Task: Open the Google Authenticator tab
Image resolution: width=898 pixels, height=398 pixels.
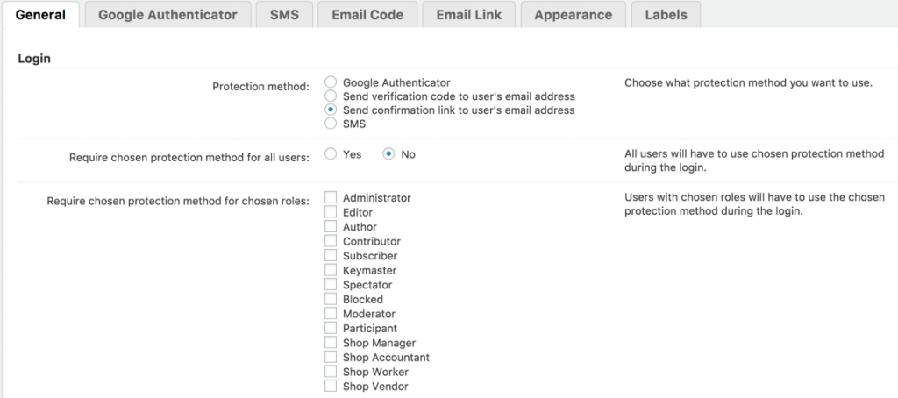Action: pos(167,14)
